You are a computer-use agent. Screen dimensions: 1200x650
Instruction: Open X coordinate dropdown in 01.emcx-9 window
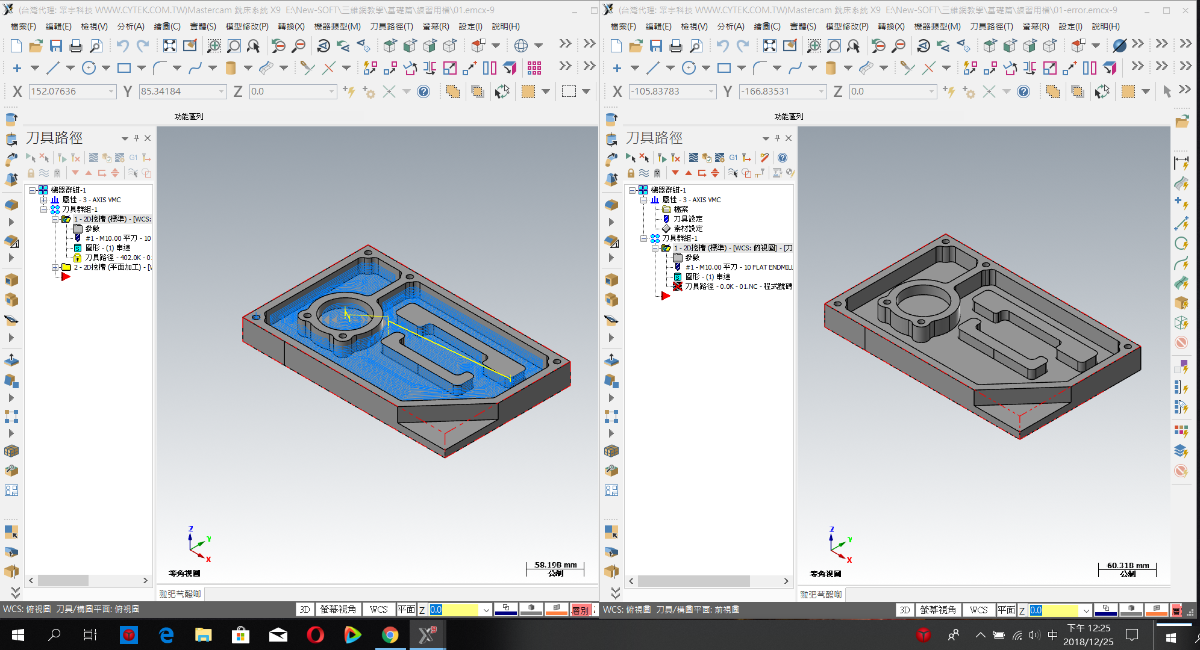111,91
